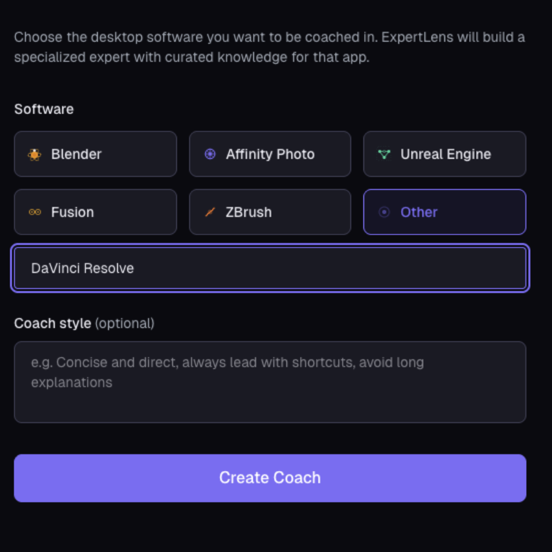
Task: Click the Software section label
Action: pos(44,109)
